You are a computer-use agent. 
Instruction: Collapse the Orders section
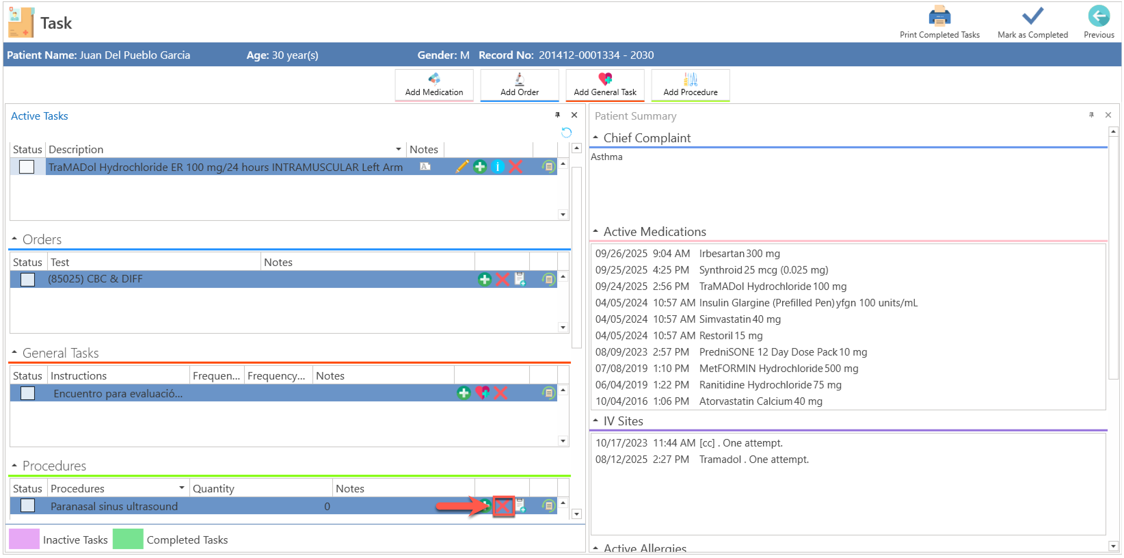coord(14,239)
